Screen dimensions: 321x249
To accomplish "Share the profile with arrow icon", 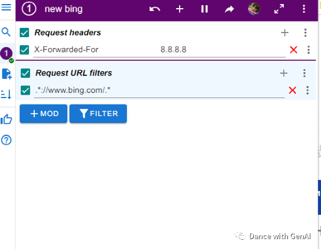I will tap(229, 9).
